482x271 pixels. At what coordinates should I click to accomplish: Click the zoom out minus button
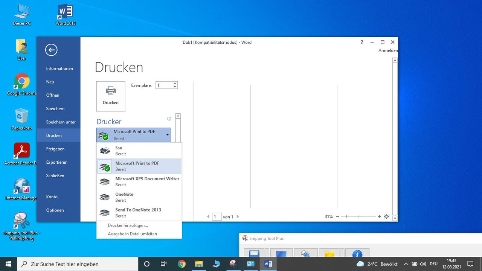338,217
